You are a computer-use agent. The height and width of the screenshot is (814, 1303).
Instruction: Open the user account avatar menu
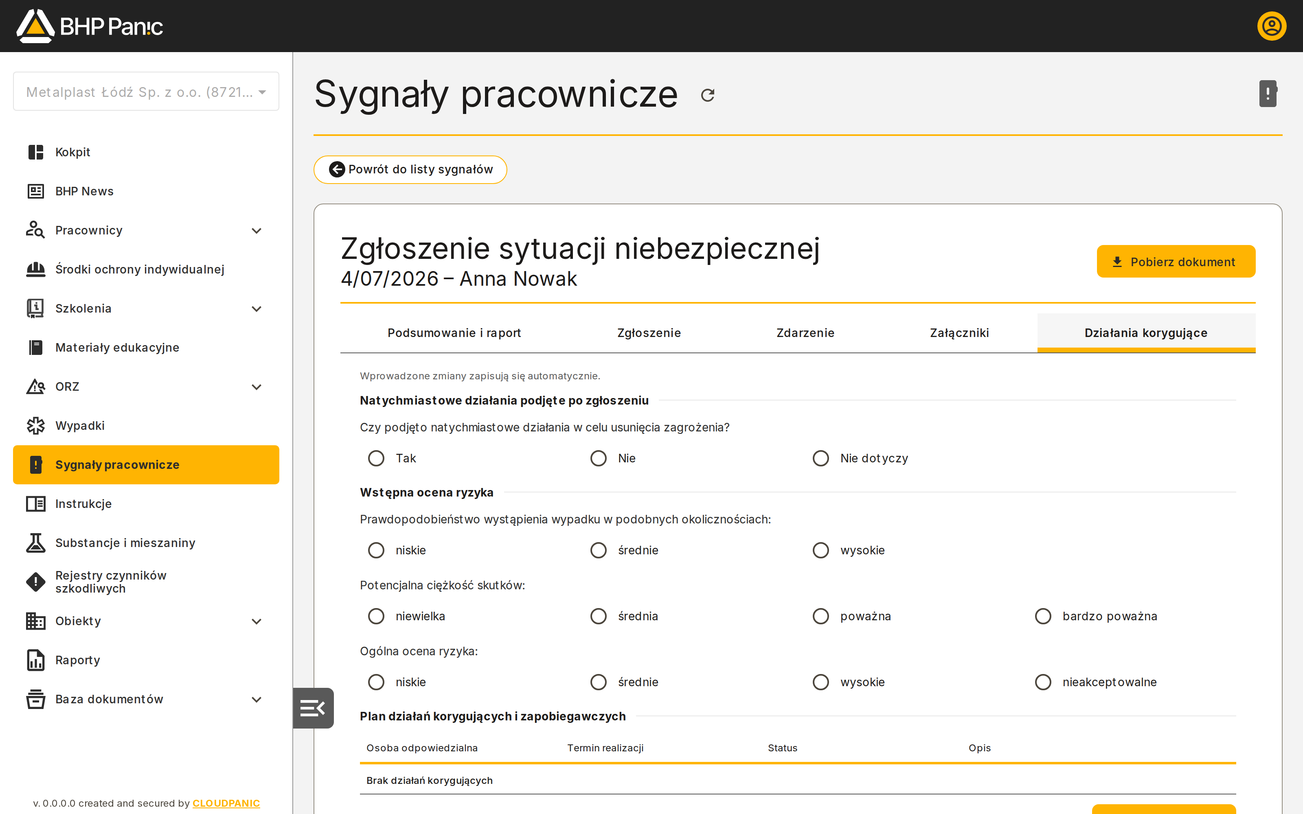[1272, 26]
